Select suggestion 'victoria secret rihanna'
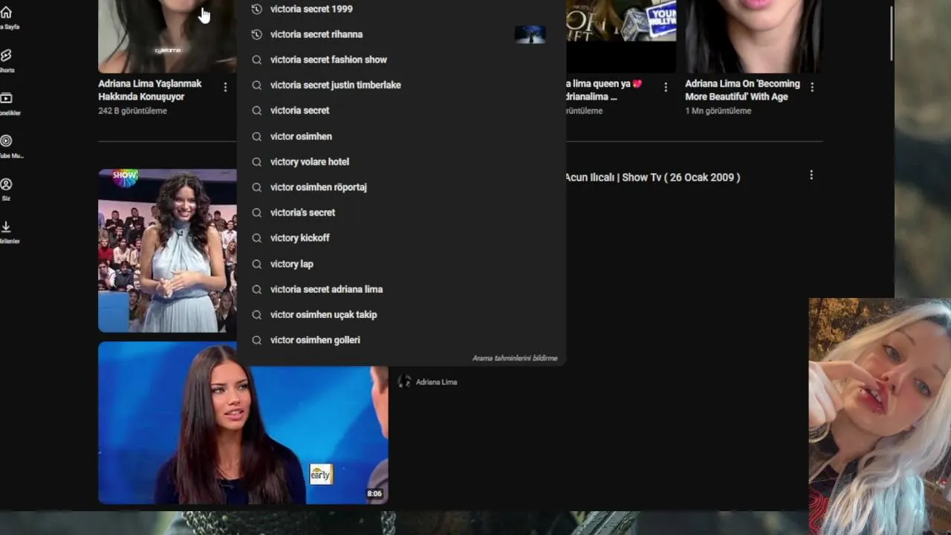 tap(401, 34)
